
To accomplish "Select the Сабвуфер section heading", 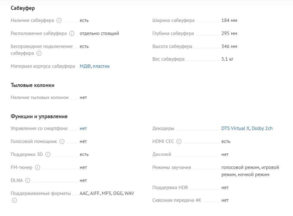I will tap(23, 8).
